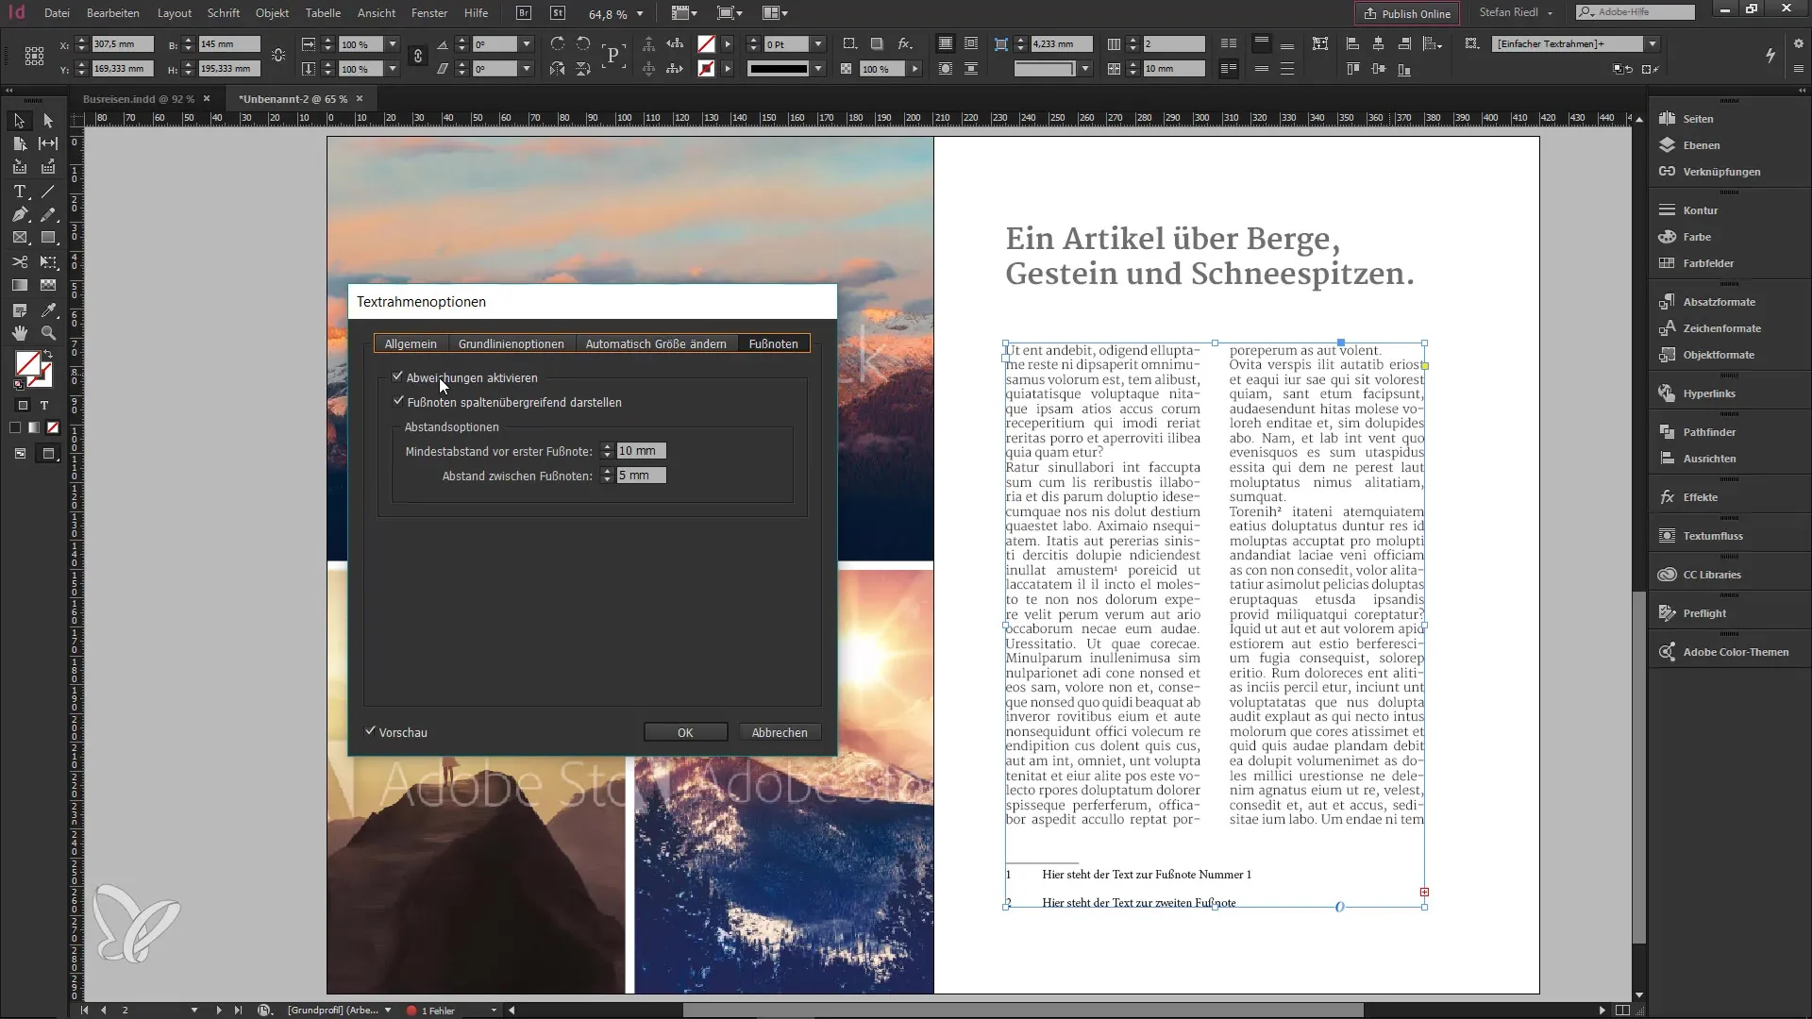Select the Direct Selection tool
Screen dimensions: 1812x1019
(48, 121)
